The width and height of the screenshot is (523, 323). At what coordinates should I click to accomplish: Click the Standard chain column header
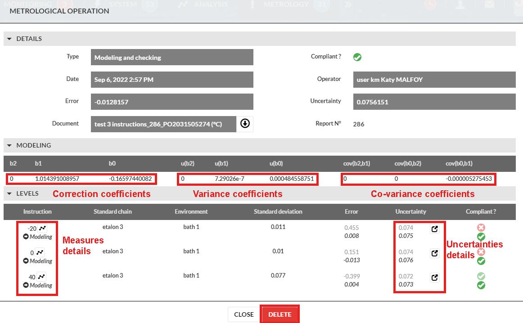(x=113, y=212)
